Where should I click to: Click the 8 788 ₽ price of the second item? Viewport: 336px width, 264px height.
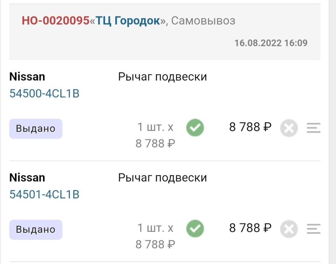pos(250,226)
